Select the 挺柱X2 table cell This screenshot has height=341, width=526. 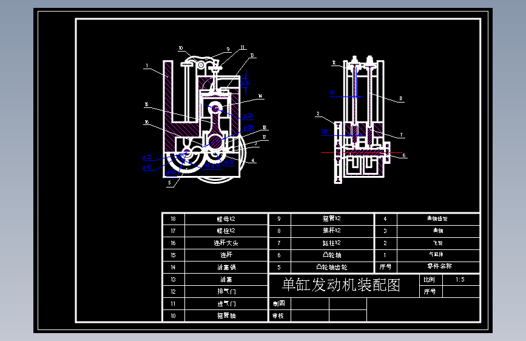point(332,243)
